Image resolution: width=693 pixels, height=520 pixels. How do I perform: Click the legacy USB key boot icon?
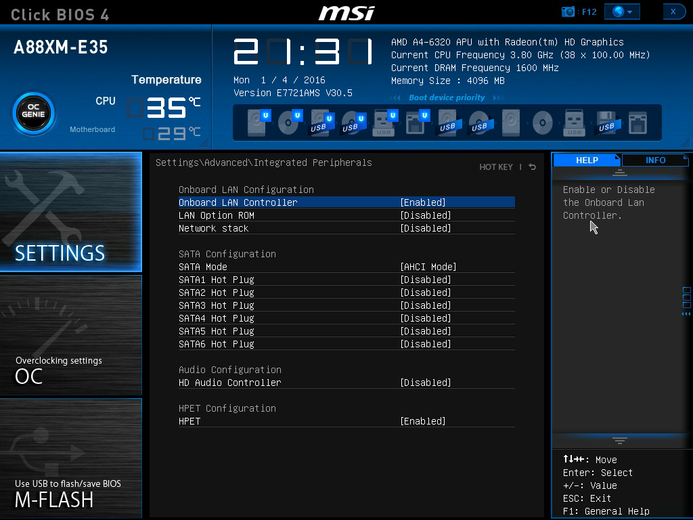pos(574,123)
